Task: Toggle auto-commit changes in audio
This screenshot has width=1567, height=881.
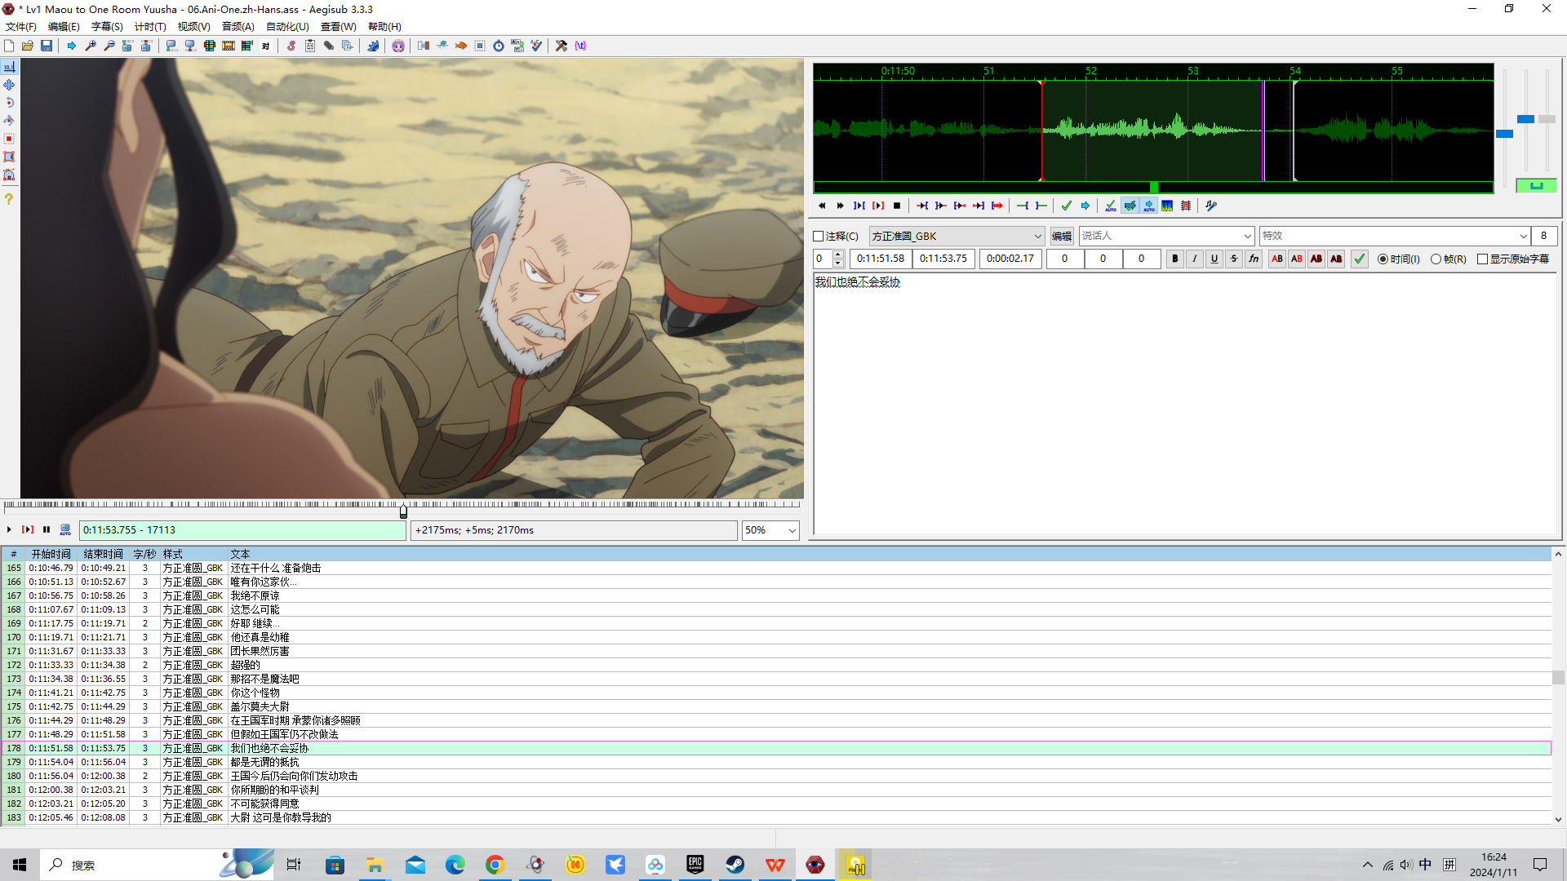Action: pyautogui.click(x=1111, y=206)
